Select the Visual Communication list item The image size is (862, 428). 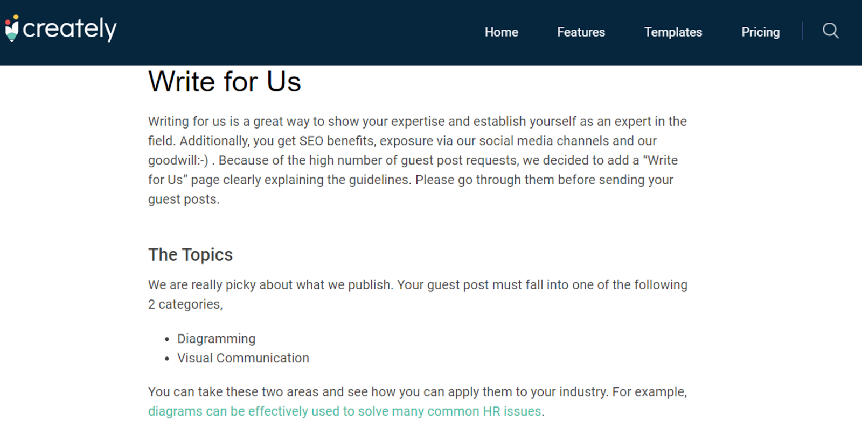pyautogui.click(x=243, y=358)
